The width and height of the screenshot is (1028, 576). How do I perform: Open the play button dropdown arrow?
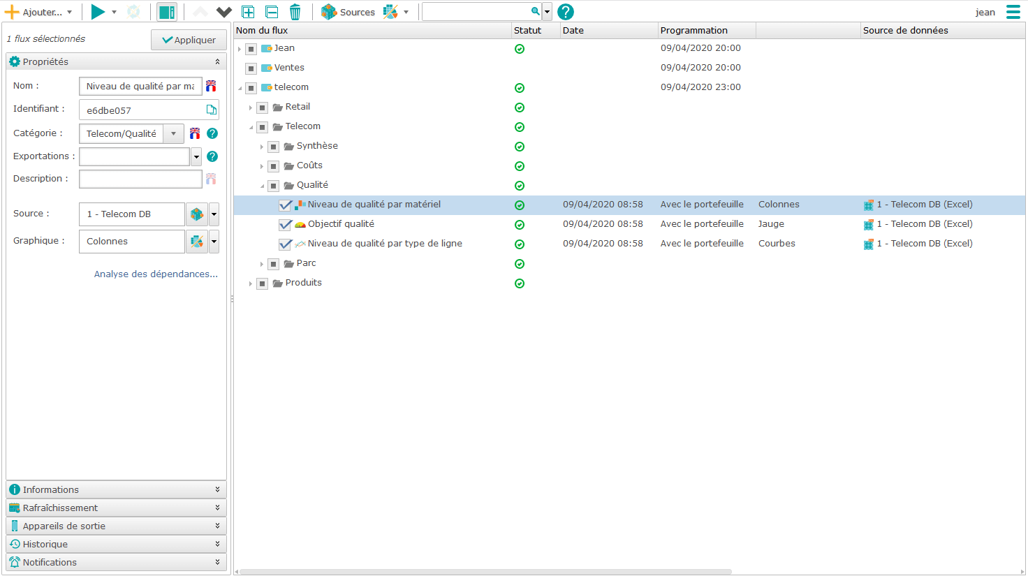tap(114, 12)
